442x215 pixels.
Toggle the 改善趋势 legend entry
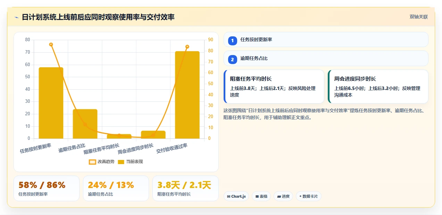(x=102, y=162)
